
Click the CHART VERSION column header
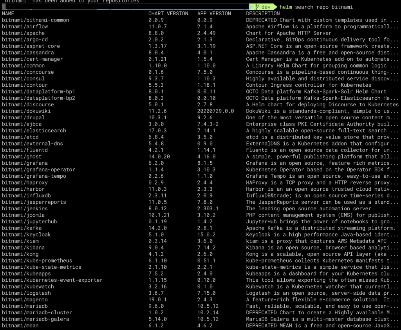(168, 14)
